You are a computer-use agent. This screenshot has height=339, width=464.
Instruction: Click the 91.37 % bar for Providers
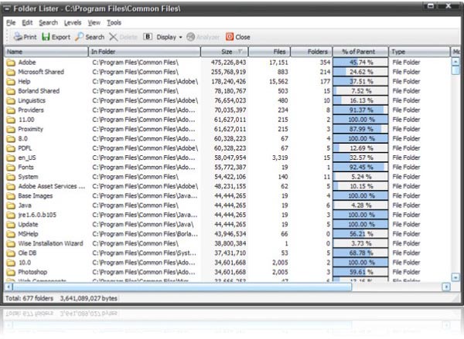[360, 110]
